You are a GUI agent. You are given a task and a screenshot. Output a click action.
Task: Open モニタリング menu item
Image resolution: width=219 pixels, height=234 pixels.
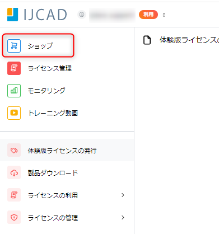point(46,91)
